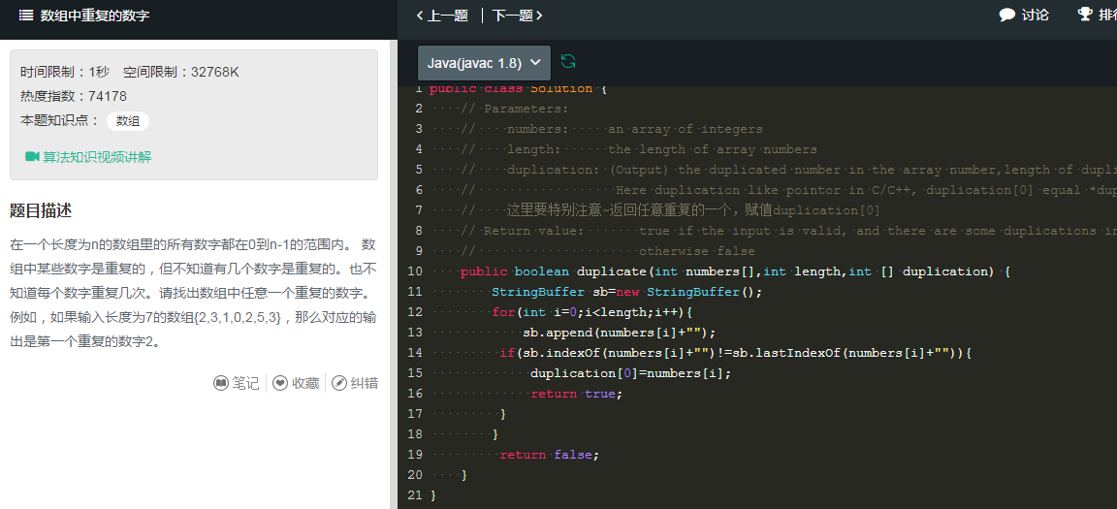
Task: Click the 空间限制：32768K text
Action: [x=181, y=72]
